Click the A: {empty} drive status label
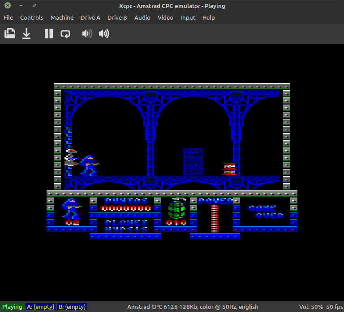The height and width of the screenshot is (312, 344). coord(41,307)
